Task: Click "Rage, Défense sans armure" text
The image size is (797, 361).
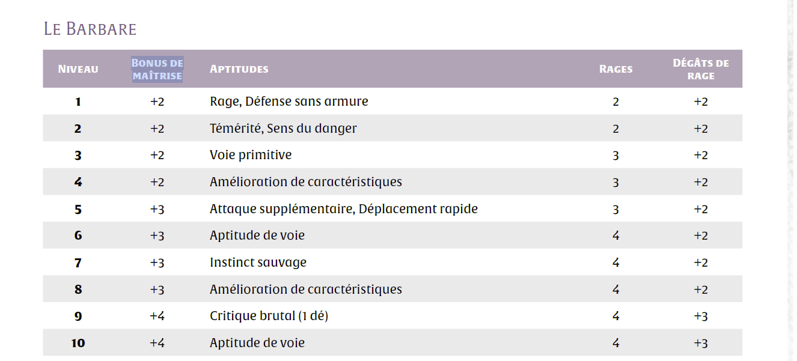Action: pos(289,102)
